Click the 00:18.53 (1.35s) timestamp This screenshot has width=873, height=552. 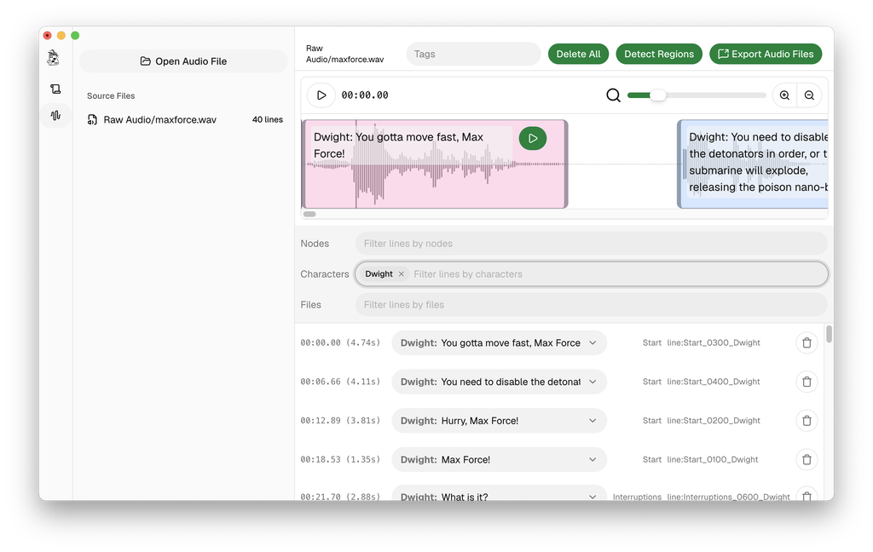340,460
